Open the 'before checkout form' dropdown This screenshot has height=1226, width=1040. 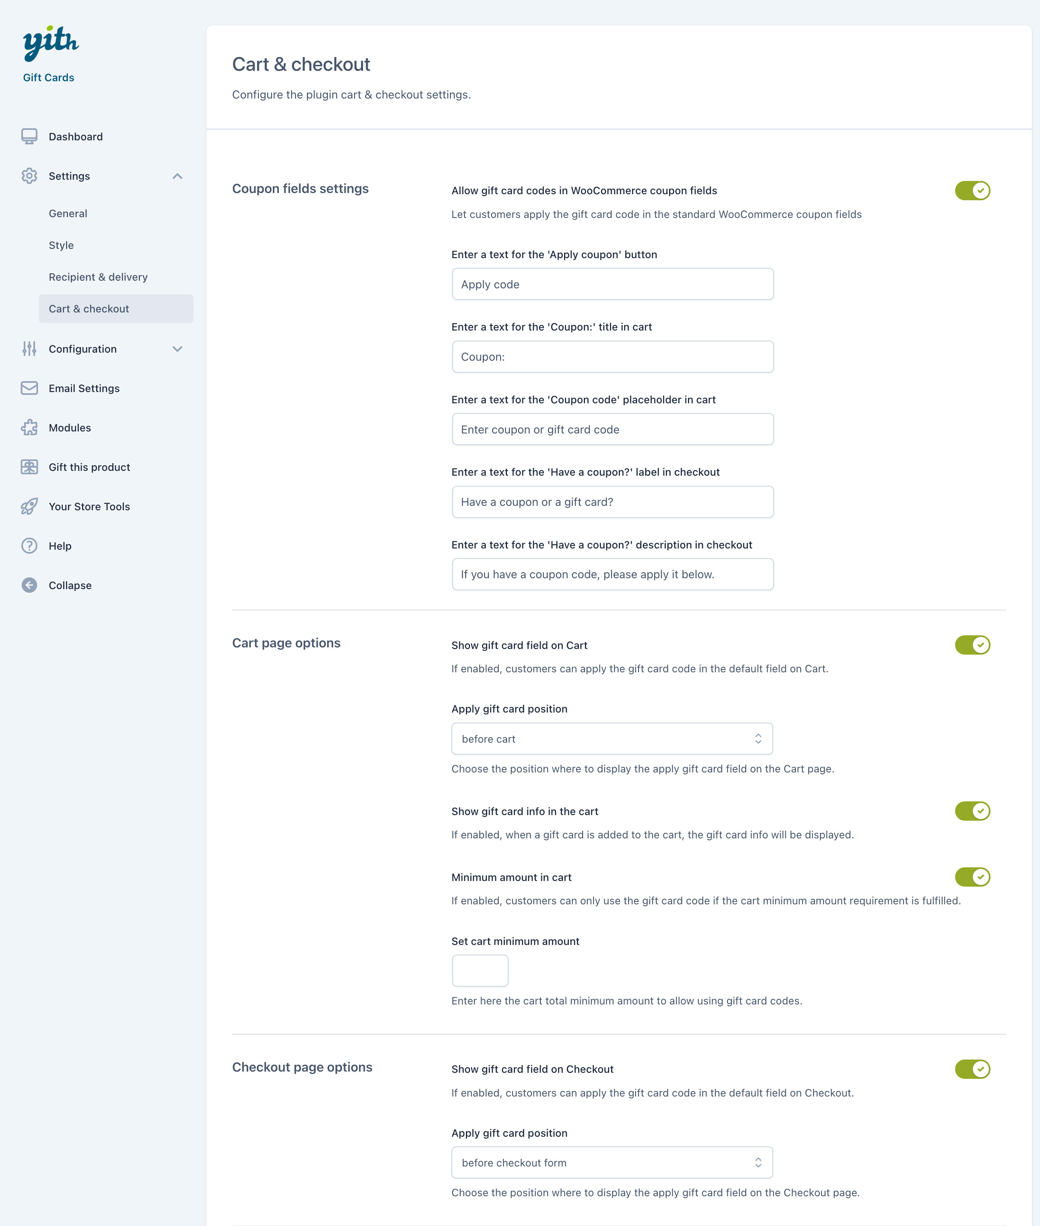click(x=612, y=1162)
